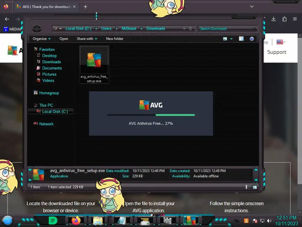
Task: Select AVG Thank you for downloading tab
Action: [46, 7]
